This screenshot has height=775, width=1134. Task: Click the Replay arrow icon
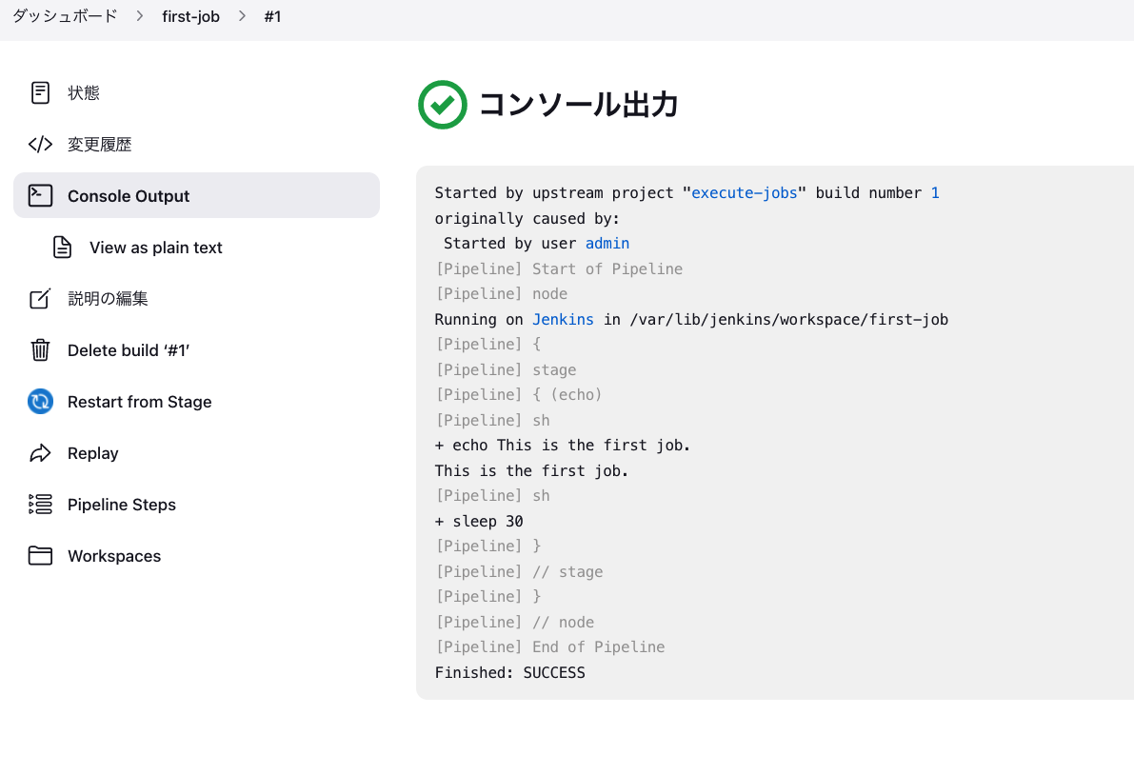39,452
